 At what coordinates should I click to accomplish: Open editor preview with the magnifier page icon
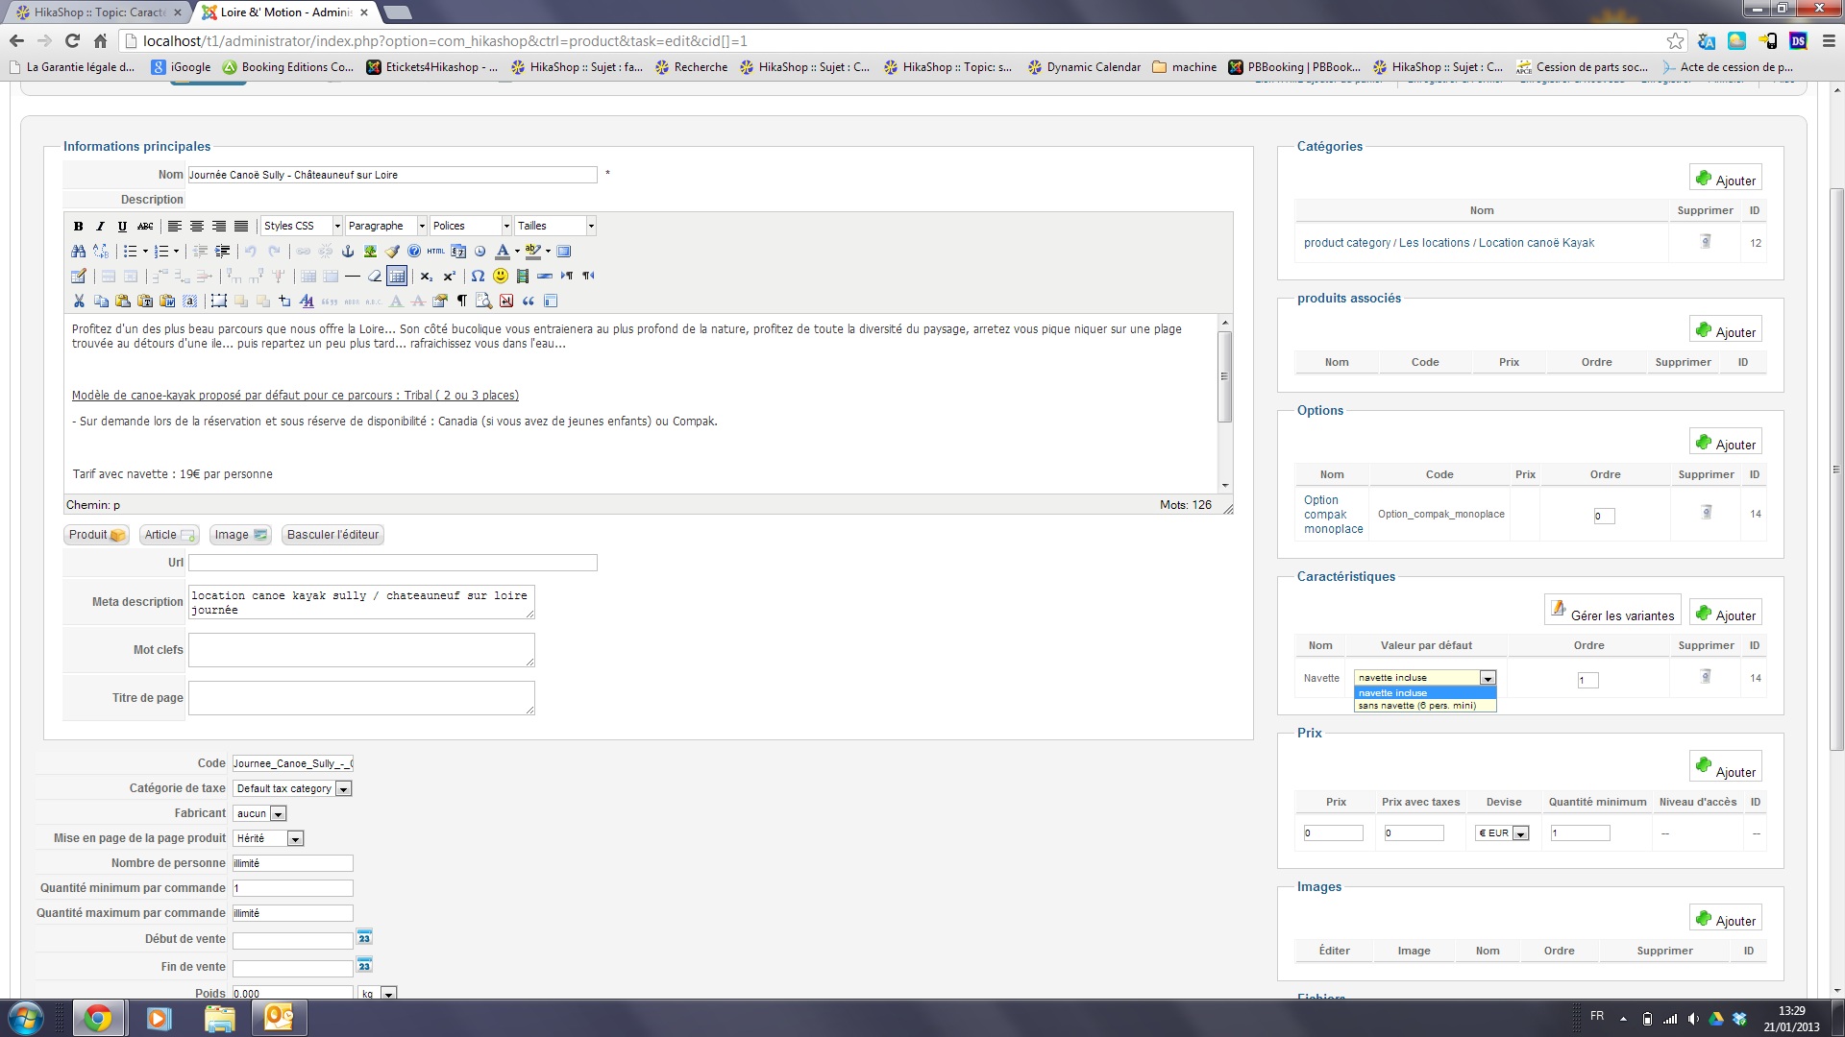[483, 301]
